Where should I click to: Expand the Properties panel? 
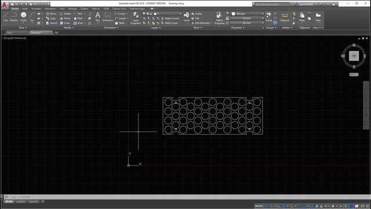tap(238, 28)
